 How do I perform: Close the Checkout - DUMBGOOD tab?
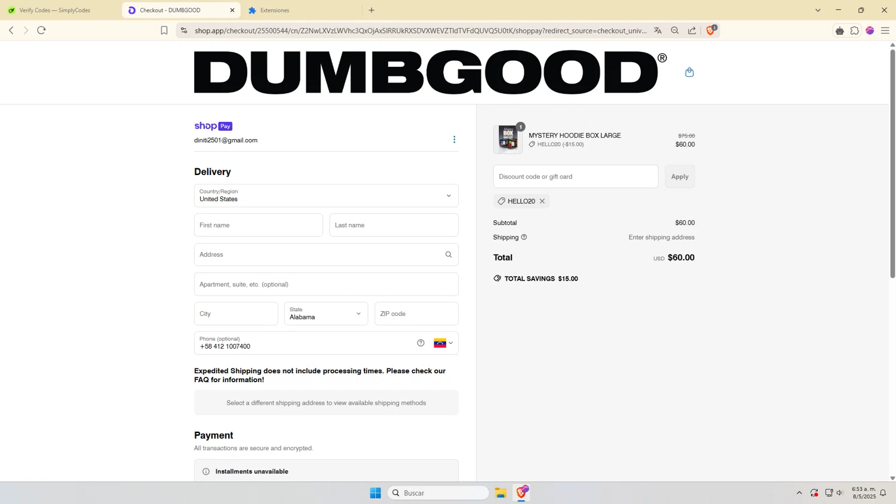(x=232, y=10)
